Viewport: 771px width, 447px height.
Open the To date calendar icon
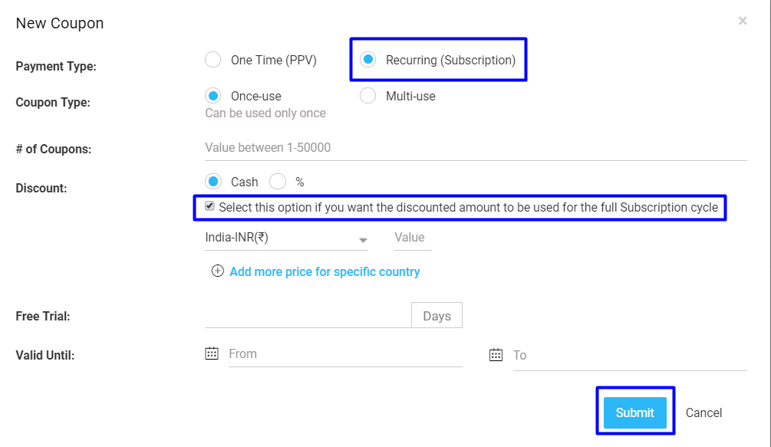point(496,355)
